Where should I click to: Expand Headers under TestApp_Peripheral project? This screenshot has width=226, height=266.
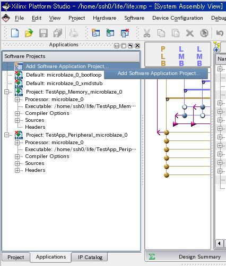click(17, 170)
